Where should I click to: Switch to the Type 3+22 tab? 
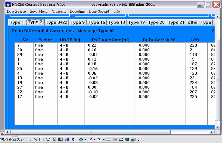tap(57, 22)
